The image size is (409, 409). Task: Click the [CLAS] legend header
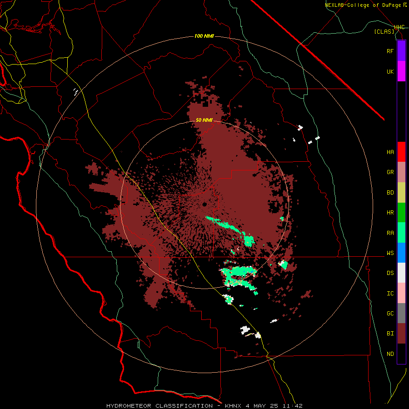384,32
